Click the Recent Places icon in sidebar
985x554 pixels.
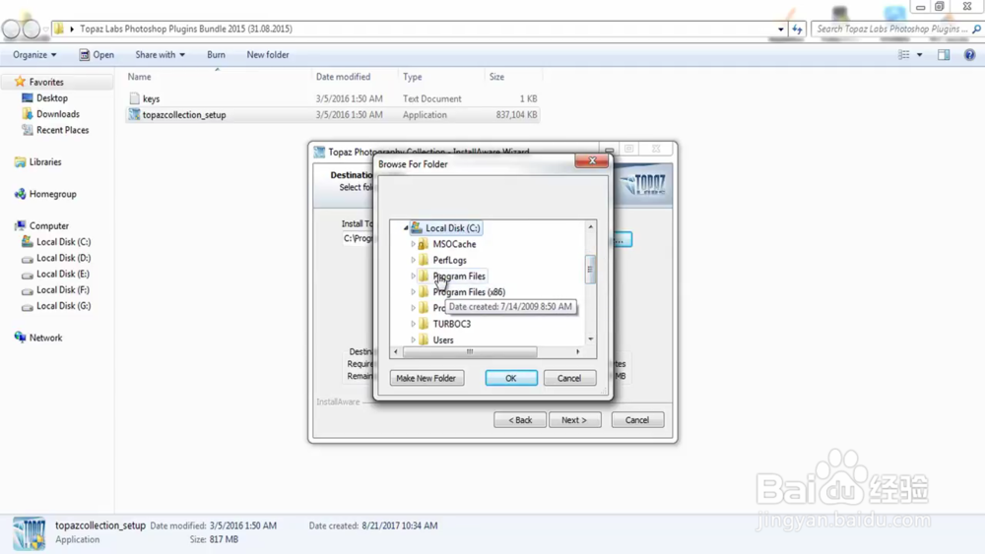tap(27, 130)
